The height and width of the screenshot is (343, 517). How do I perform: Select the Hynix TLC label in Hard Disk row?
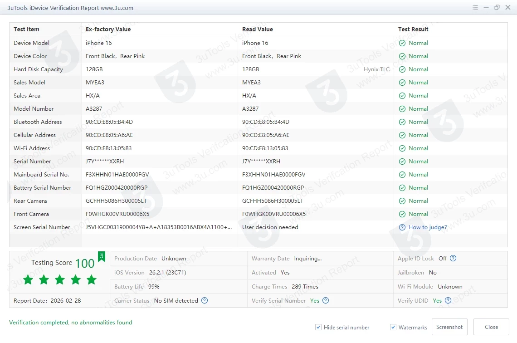tap(376, 69)
